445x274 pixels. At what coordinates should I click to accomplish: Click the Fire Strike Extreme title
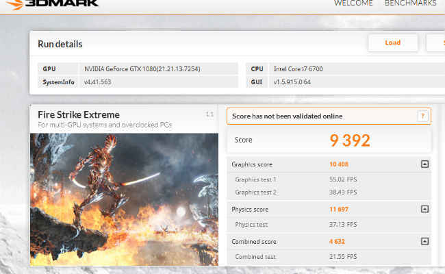tap(79, 114)
